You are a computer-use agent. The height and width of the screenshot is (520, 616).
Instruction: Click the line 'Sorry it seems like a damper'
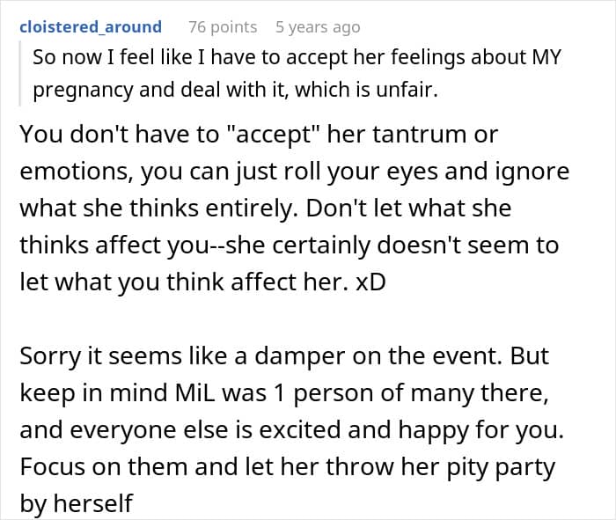(x=284, y=356)
